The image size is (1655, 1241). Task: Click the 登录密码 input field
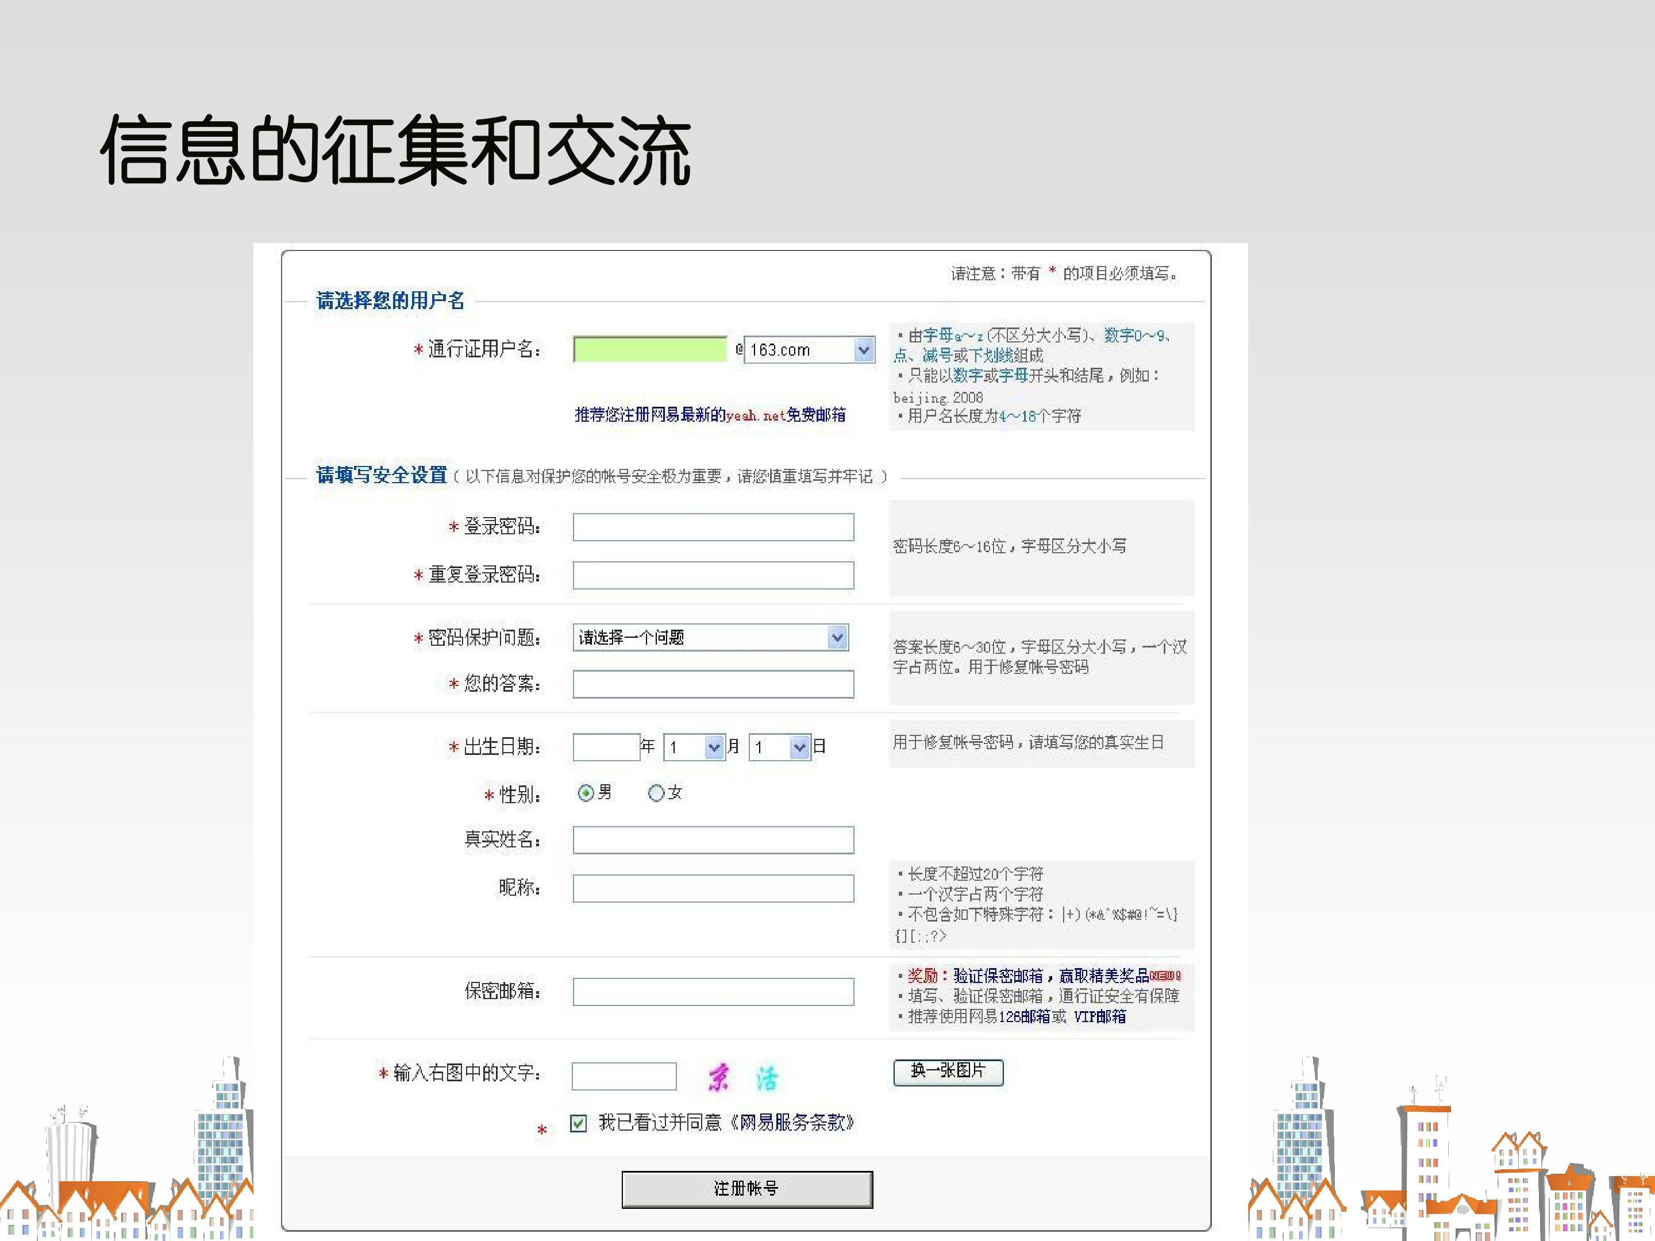(713, 527)
